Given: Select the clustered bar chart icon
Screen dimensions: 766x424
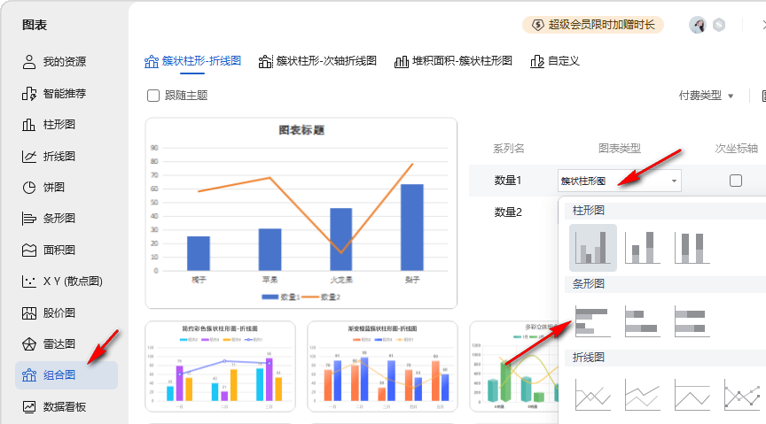Looking at the screenshot, I should [594, 321].
